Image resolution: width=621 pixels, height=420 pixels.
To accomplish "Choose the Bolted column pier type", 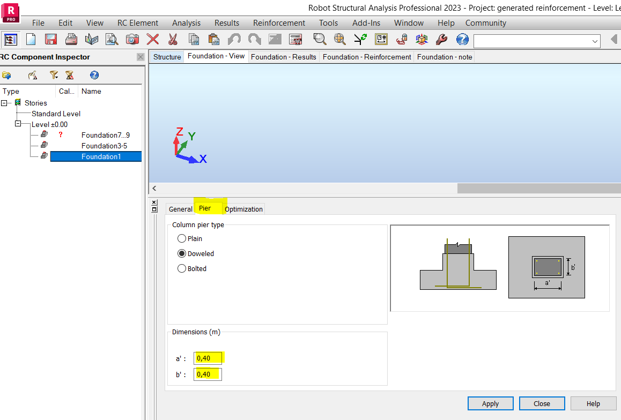I will point(182,268).
